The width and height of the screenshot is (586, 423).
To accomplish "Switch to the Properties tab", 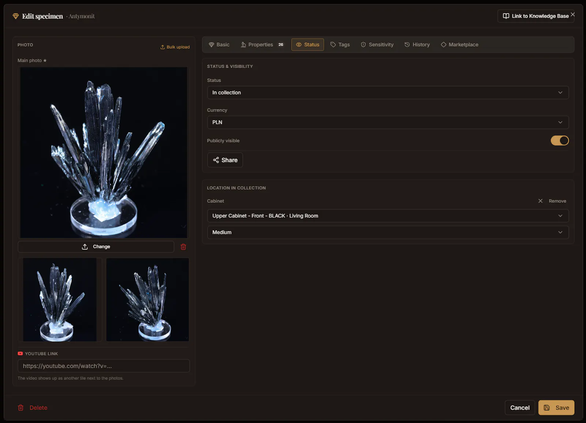I will [x=262, y=45].
